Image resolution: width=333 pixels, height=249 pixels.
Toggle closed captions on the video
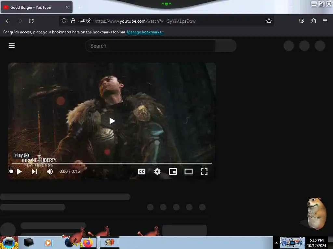point(142,172)
